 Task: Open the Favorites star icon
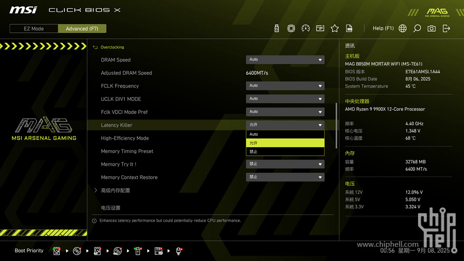[335, 28]
